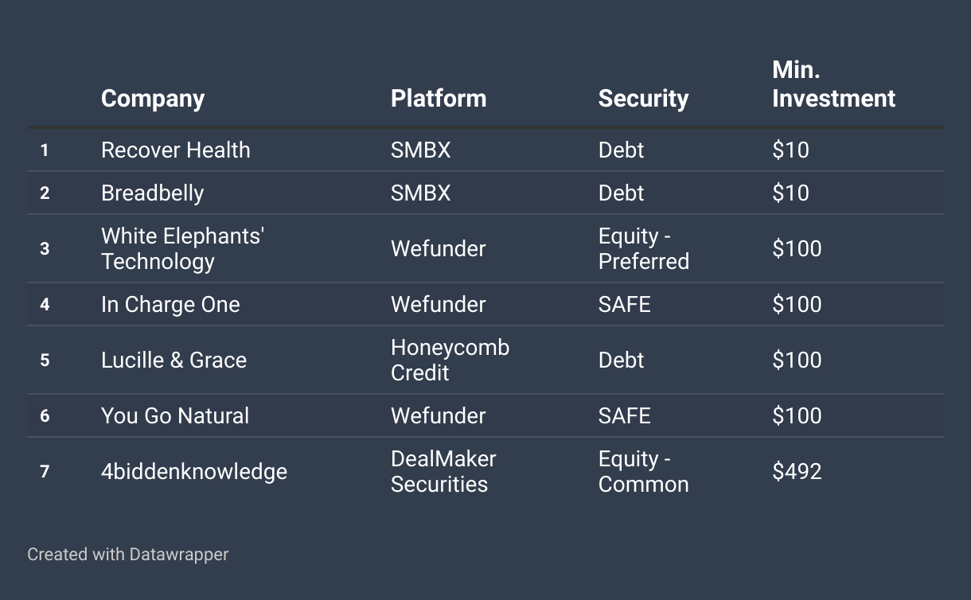Click the Min. Investment column header

click(833, 84)
